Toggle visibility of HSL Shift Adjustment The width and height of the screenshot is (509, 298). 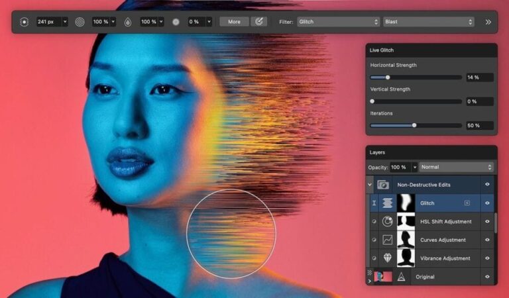click(487, 221)
